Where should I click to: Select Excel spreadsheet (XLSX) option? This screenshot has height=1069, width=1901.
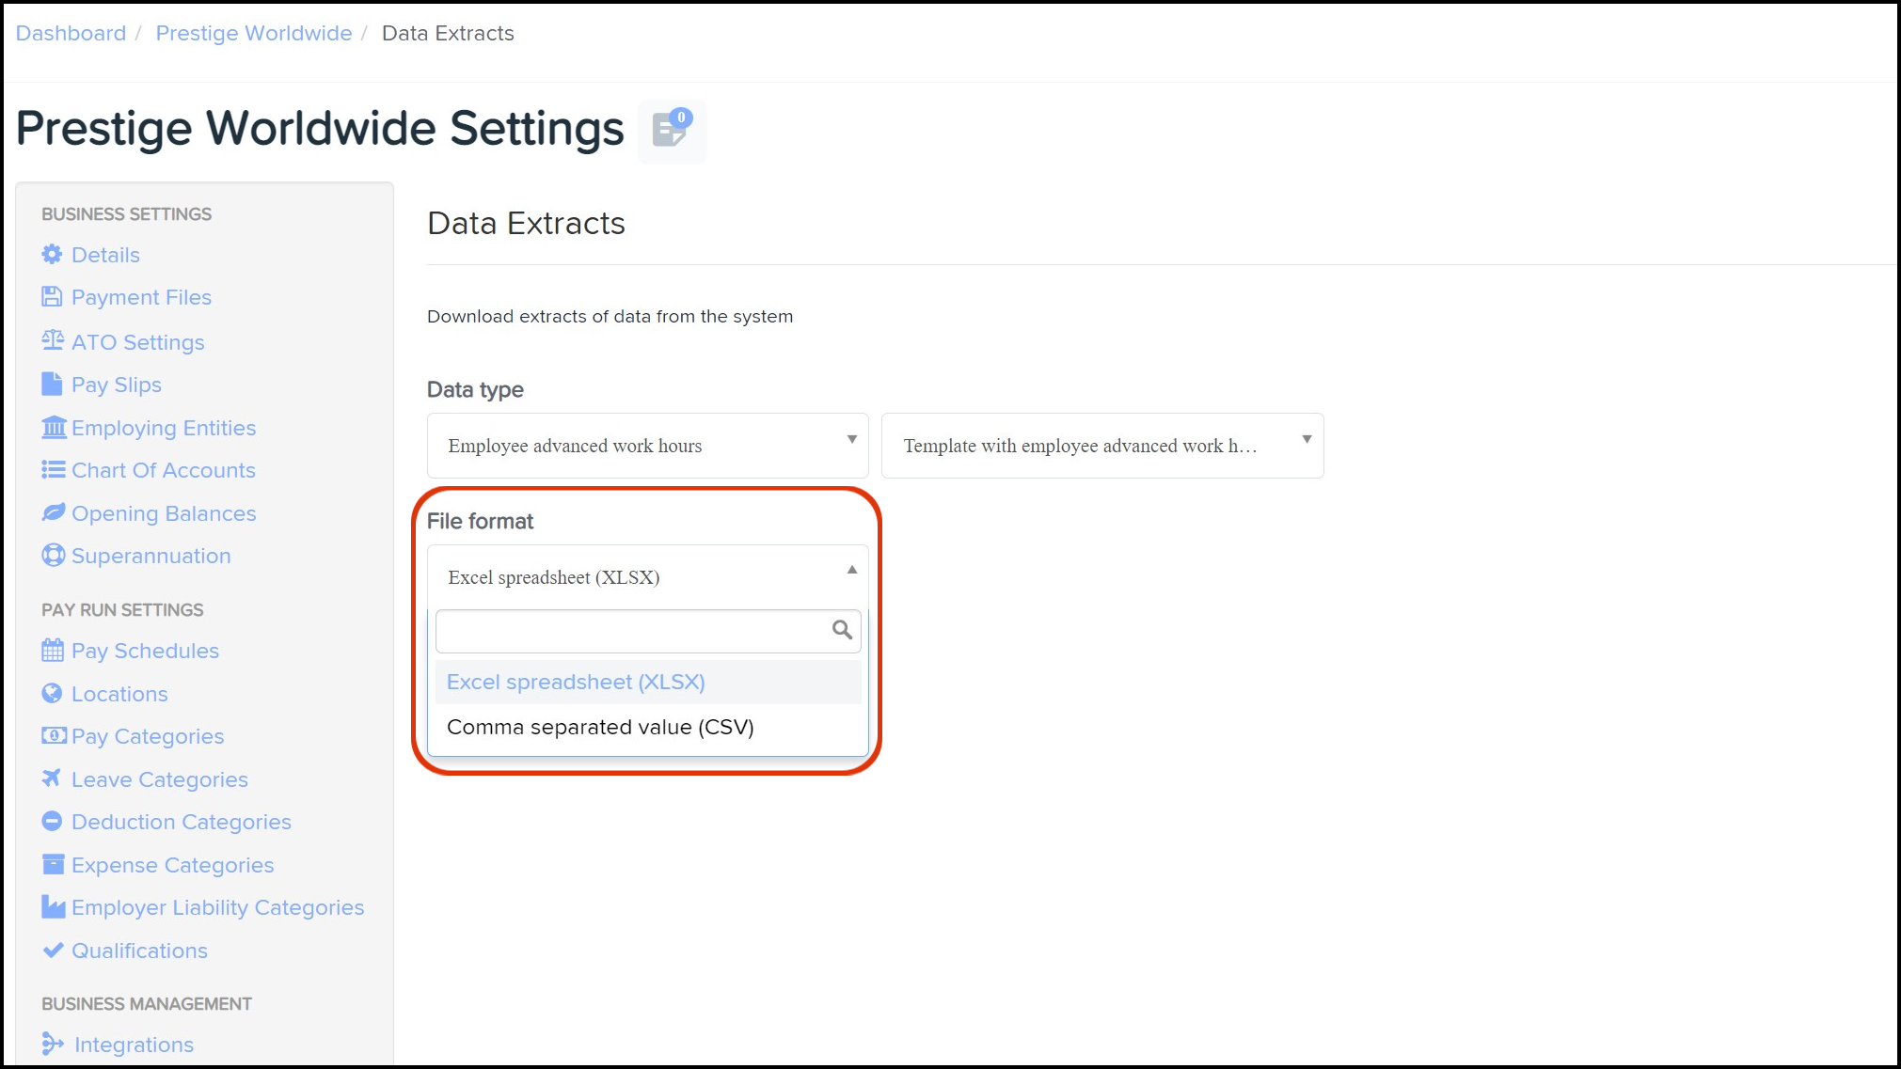(x=576, y=683)
